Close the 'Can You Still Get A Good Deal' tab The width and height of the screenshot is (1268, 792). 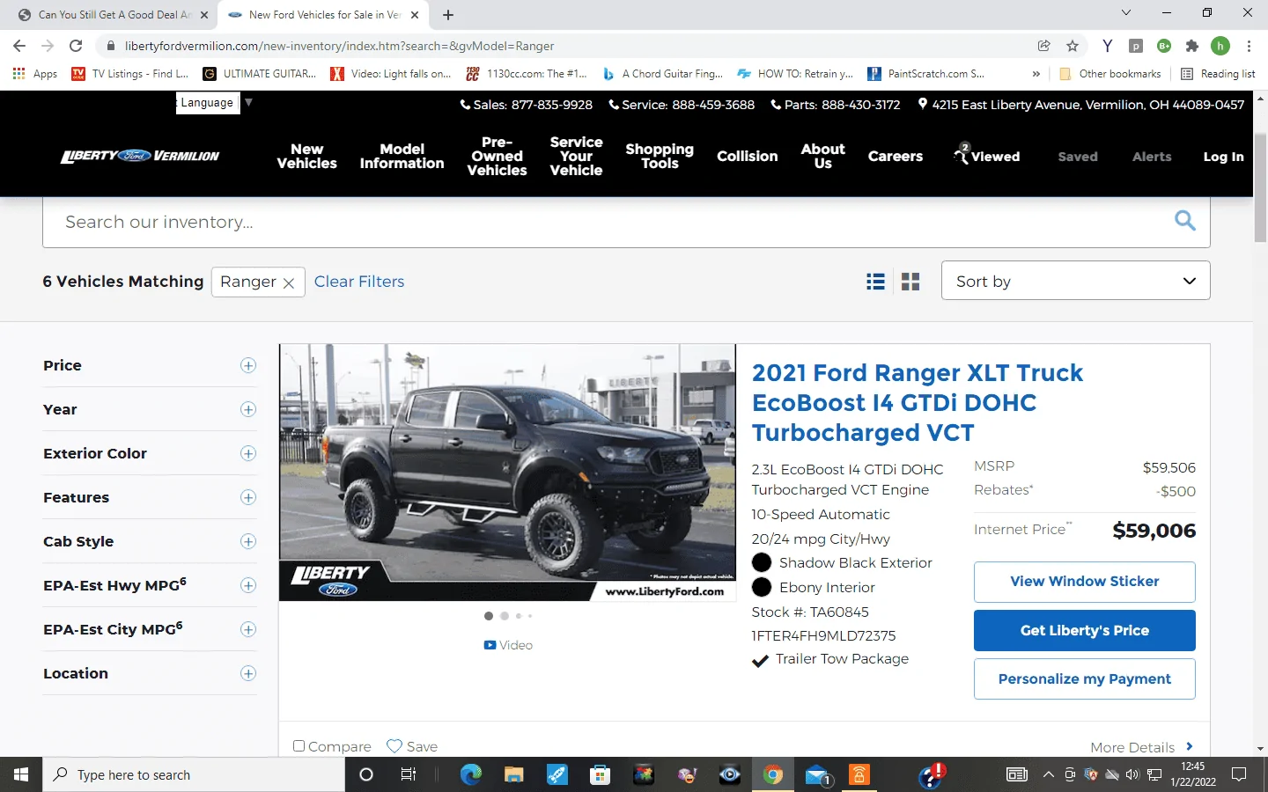tap(204, 15)
